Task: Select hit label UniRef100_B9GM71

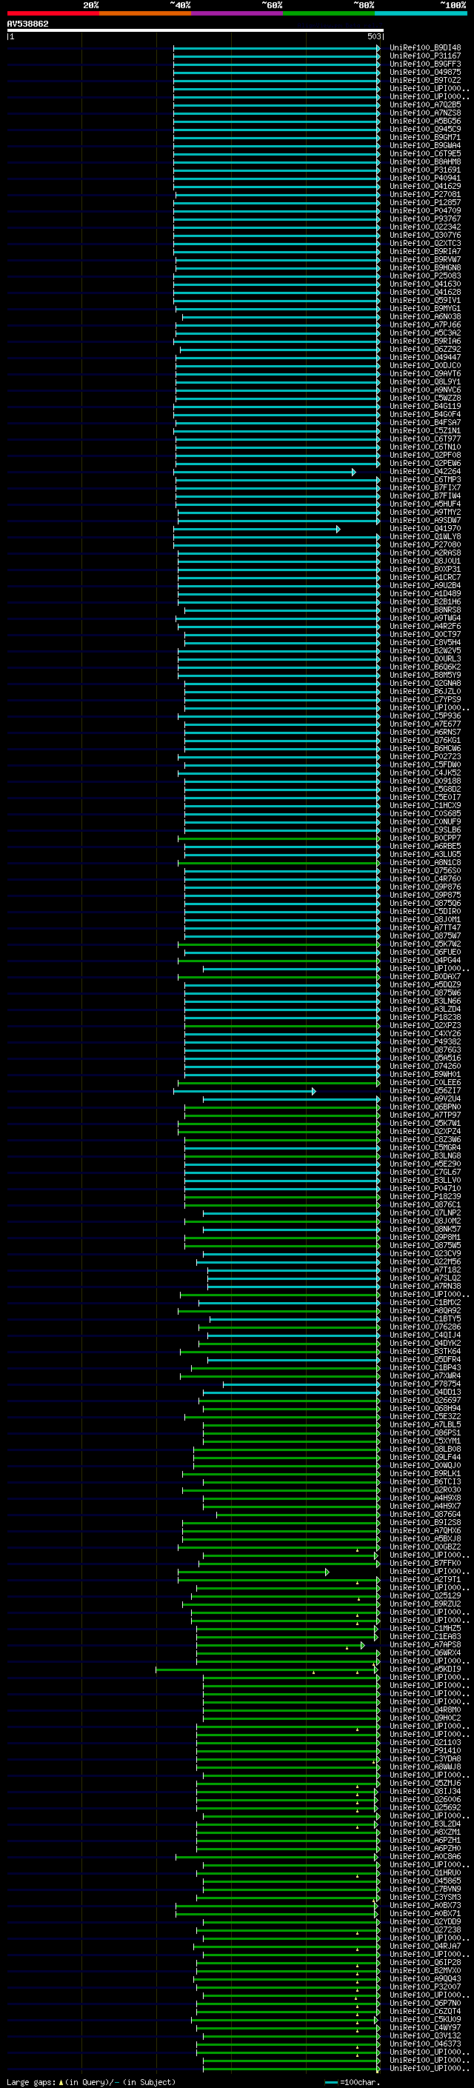Action: [425, 137]
